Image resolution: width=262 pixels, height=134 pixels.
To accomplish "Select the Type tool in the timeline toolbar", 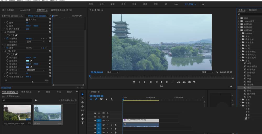I will click(83, 123).
